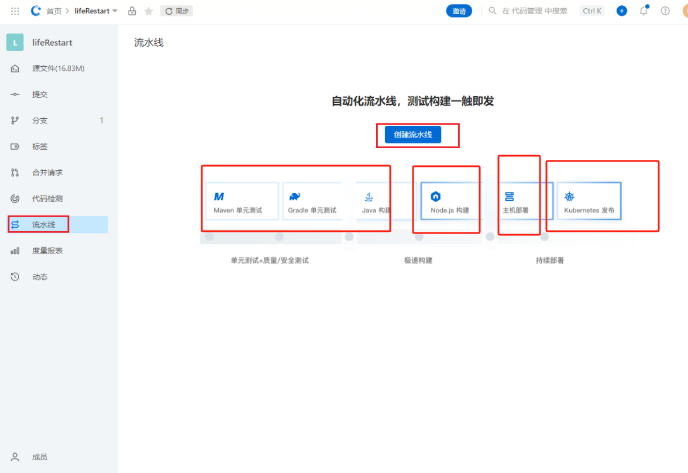Open 源文件(16.83M) in sidebar
The height and width of the screenshot is (473, 688).
[58, 68]
